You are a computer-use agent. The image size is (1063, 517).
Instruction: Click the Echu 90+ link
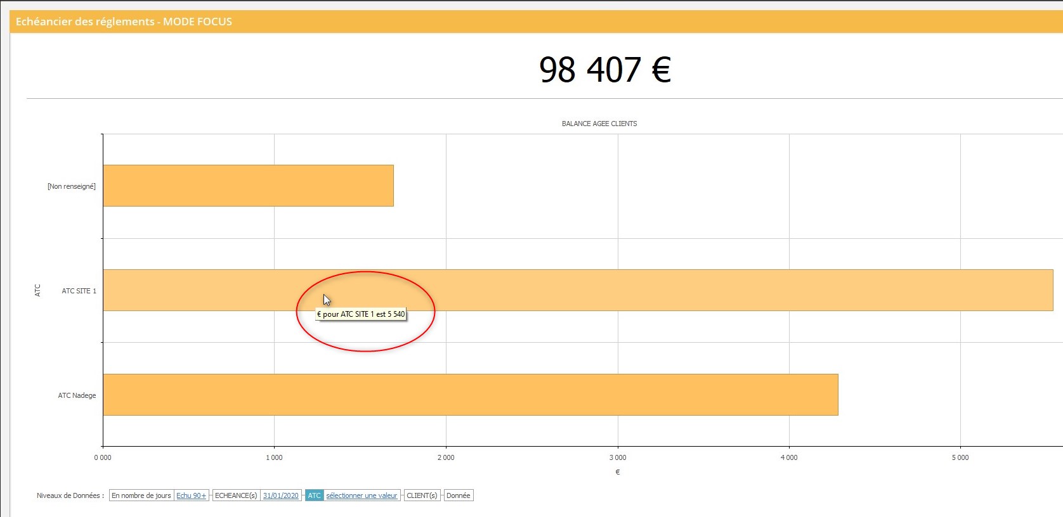(x=191, y=495)
